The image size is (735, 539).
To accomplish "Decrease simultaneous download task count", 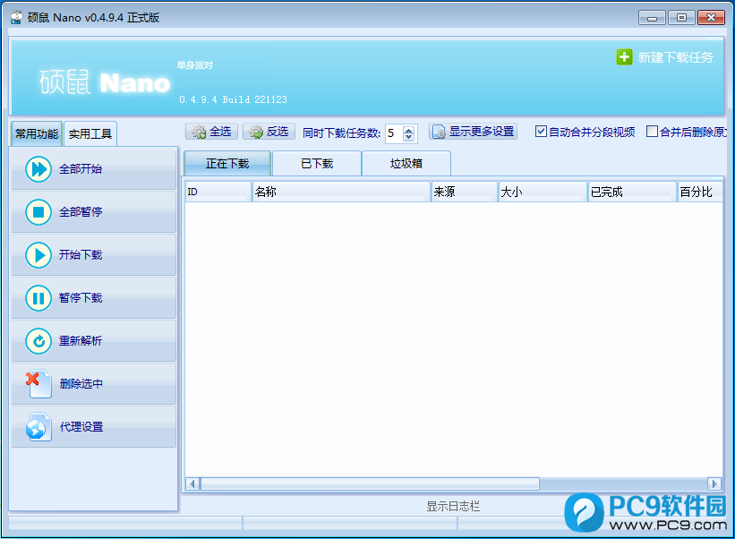I will point(409,137).
